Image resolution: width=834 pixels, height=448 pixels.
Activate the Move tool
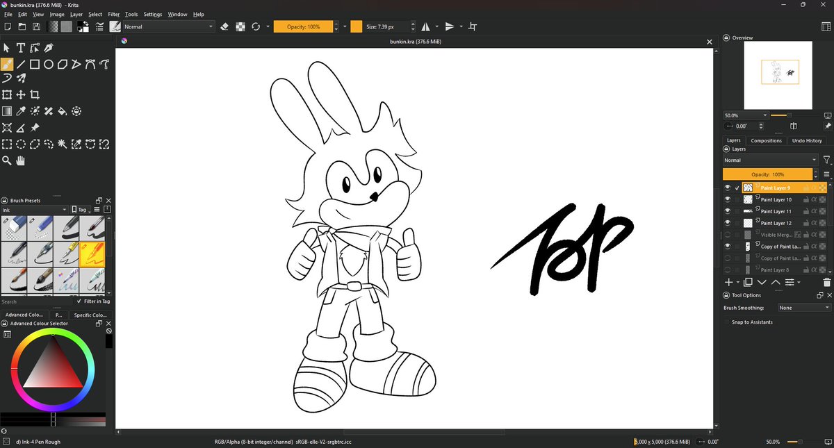pyautogui.click(x=21, y=94)
